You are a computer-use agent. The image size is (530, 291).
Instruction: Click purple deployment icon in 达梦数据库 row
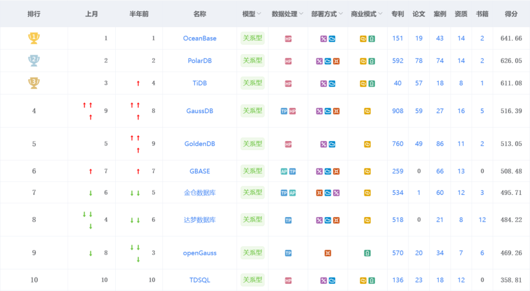tap(319, 220)
